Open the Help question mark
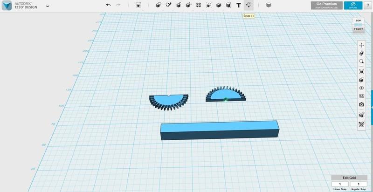Viewport: 373px width, 192px height. (x=368, y=6)
